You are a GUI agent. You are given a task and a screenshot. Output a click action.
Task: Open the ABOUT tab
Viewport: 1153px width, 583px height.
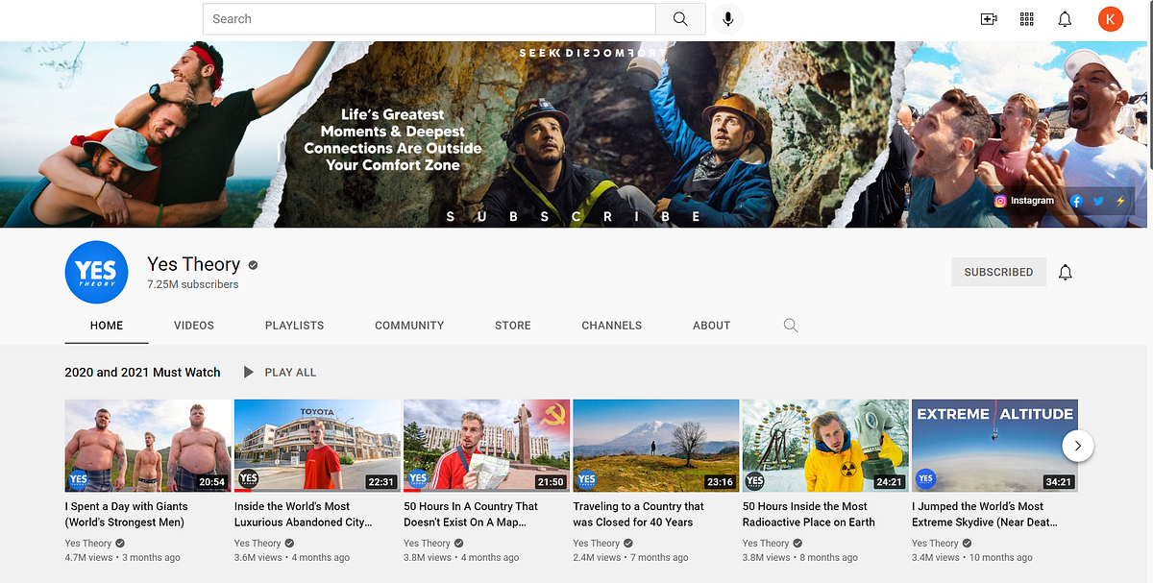(x=712, y=326)
